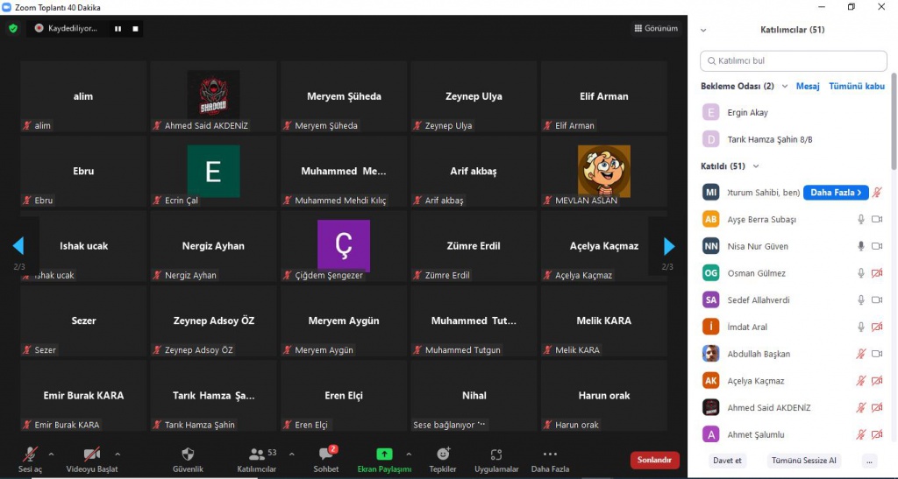This screenshot has width=898, height=479.
Task: Mute Osman Gülmez's microphone
Action: click(x=861, y=273)
